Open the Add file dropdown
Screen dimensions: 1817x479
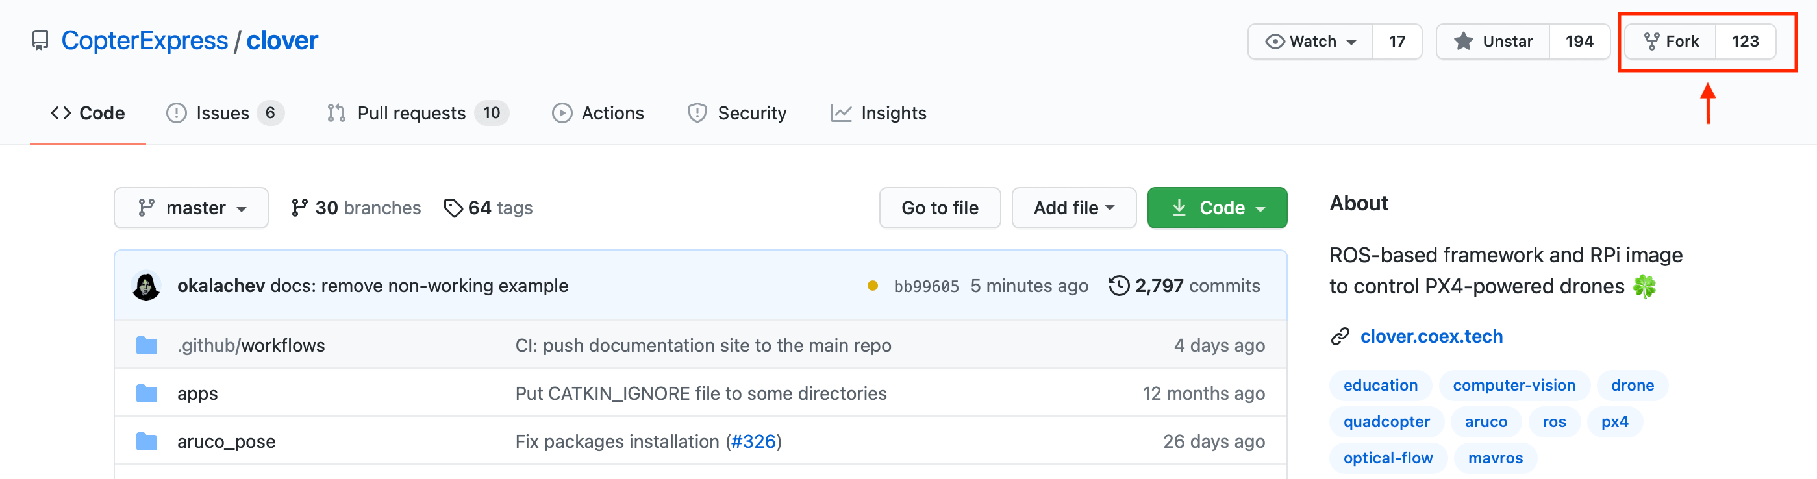click(1073, 208)
